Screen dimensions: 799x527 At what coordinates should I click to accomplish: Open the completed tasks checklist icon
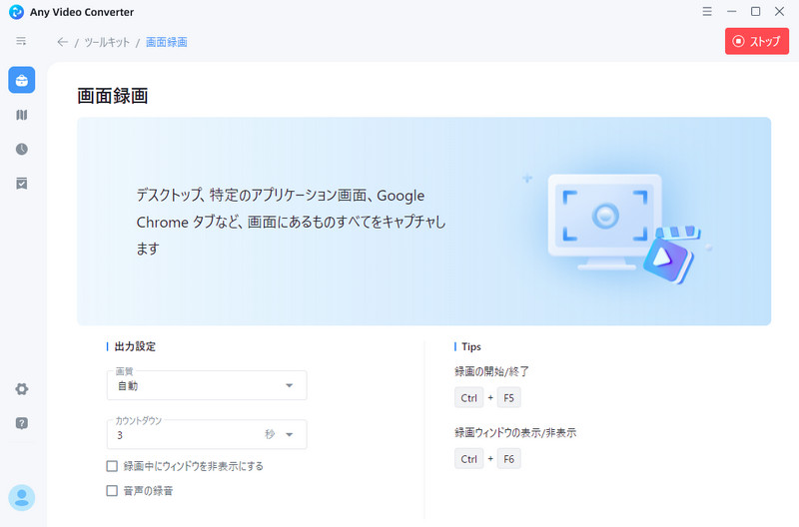point(21,184)
